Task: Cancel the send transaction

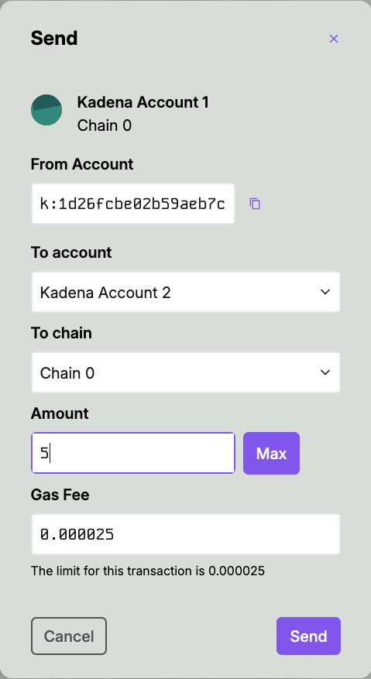Action: pos(68,636)
